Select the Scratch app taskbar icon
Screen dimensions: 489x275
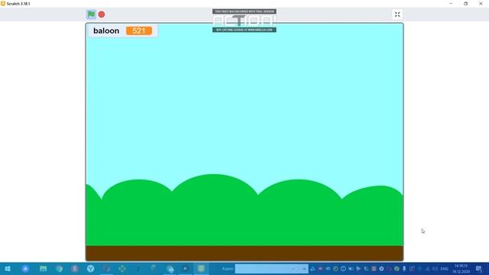click(201, 268)
